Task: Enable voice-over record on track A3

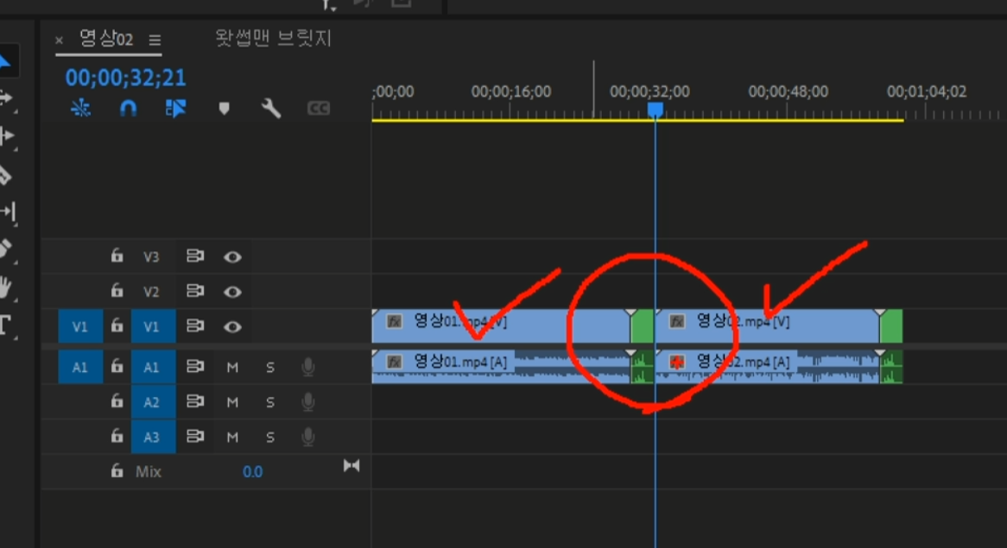Action: (x=308, y=437)
